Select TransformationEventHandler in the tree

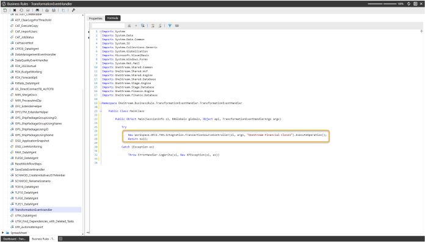(x=34, y=210)
